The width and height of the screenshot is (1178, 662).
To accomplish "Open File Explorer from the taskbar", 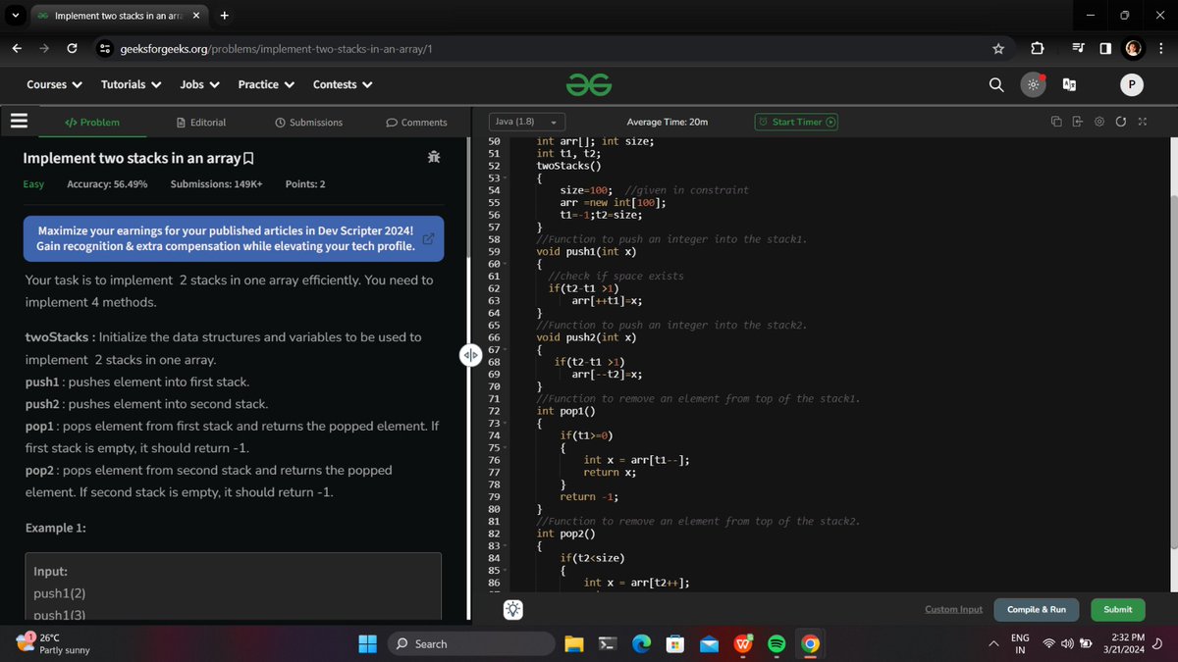I will pos(574,643).
